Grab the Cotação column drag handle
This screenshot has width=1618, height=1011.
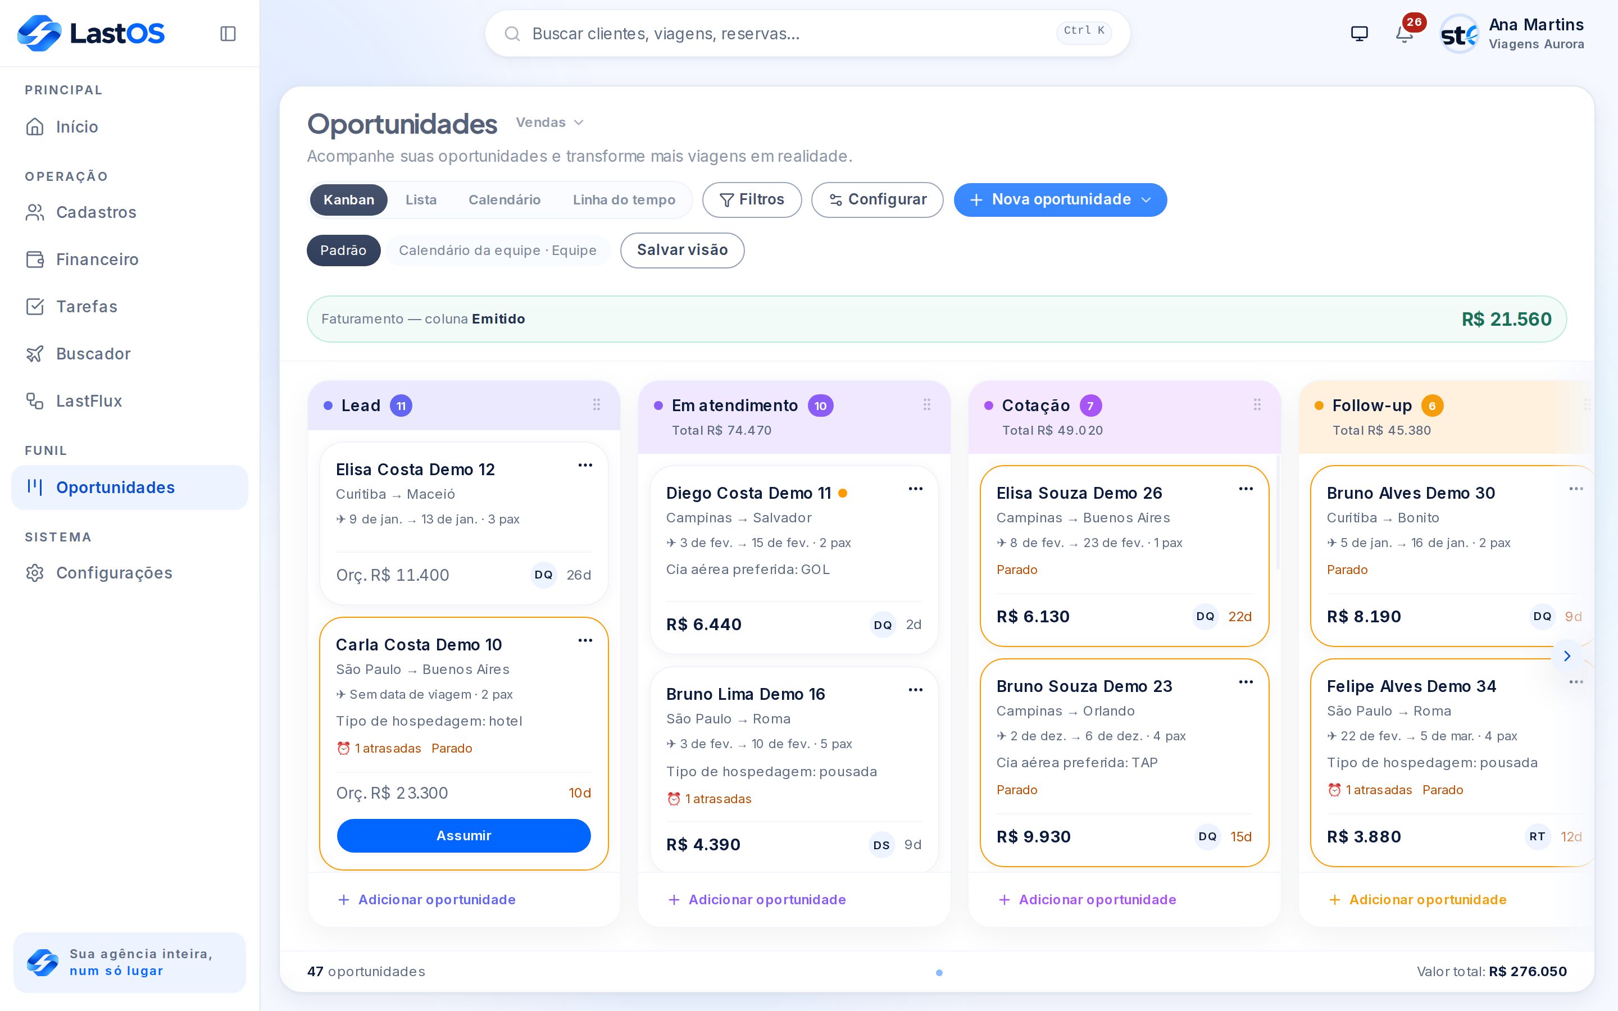pyautogui.click(x=1257, y=404)
